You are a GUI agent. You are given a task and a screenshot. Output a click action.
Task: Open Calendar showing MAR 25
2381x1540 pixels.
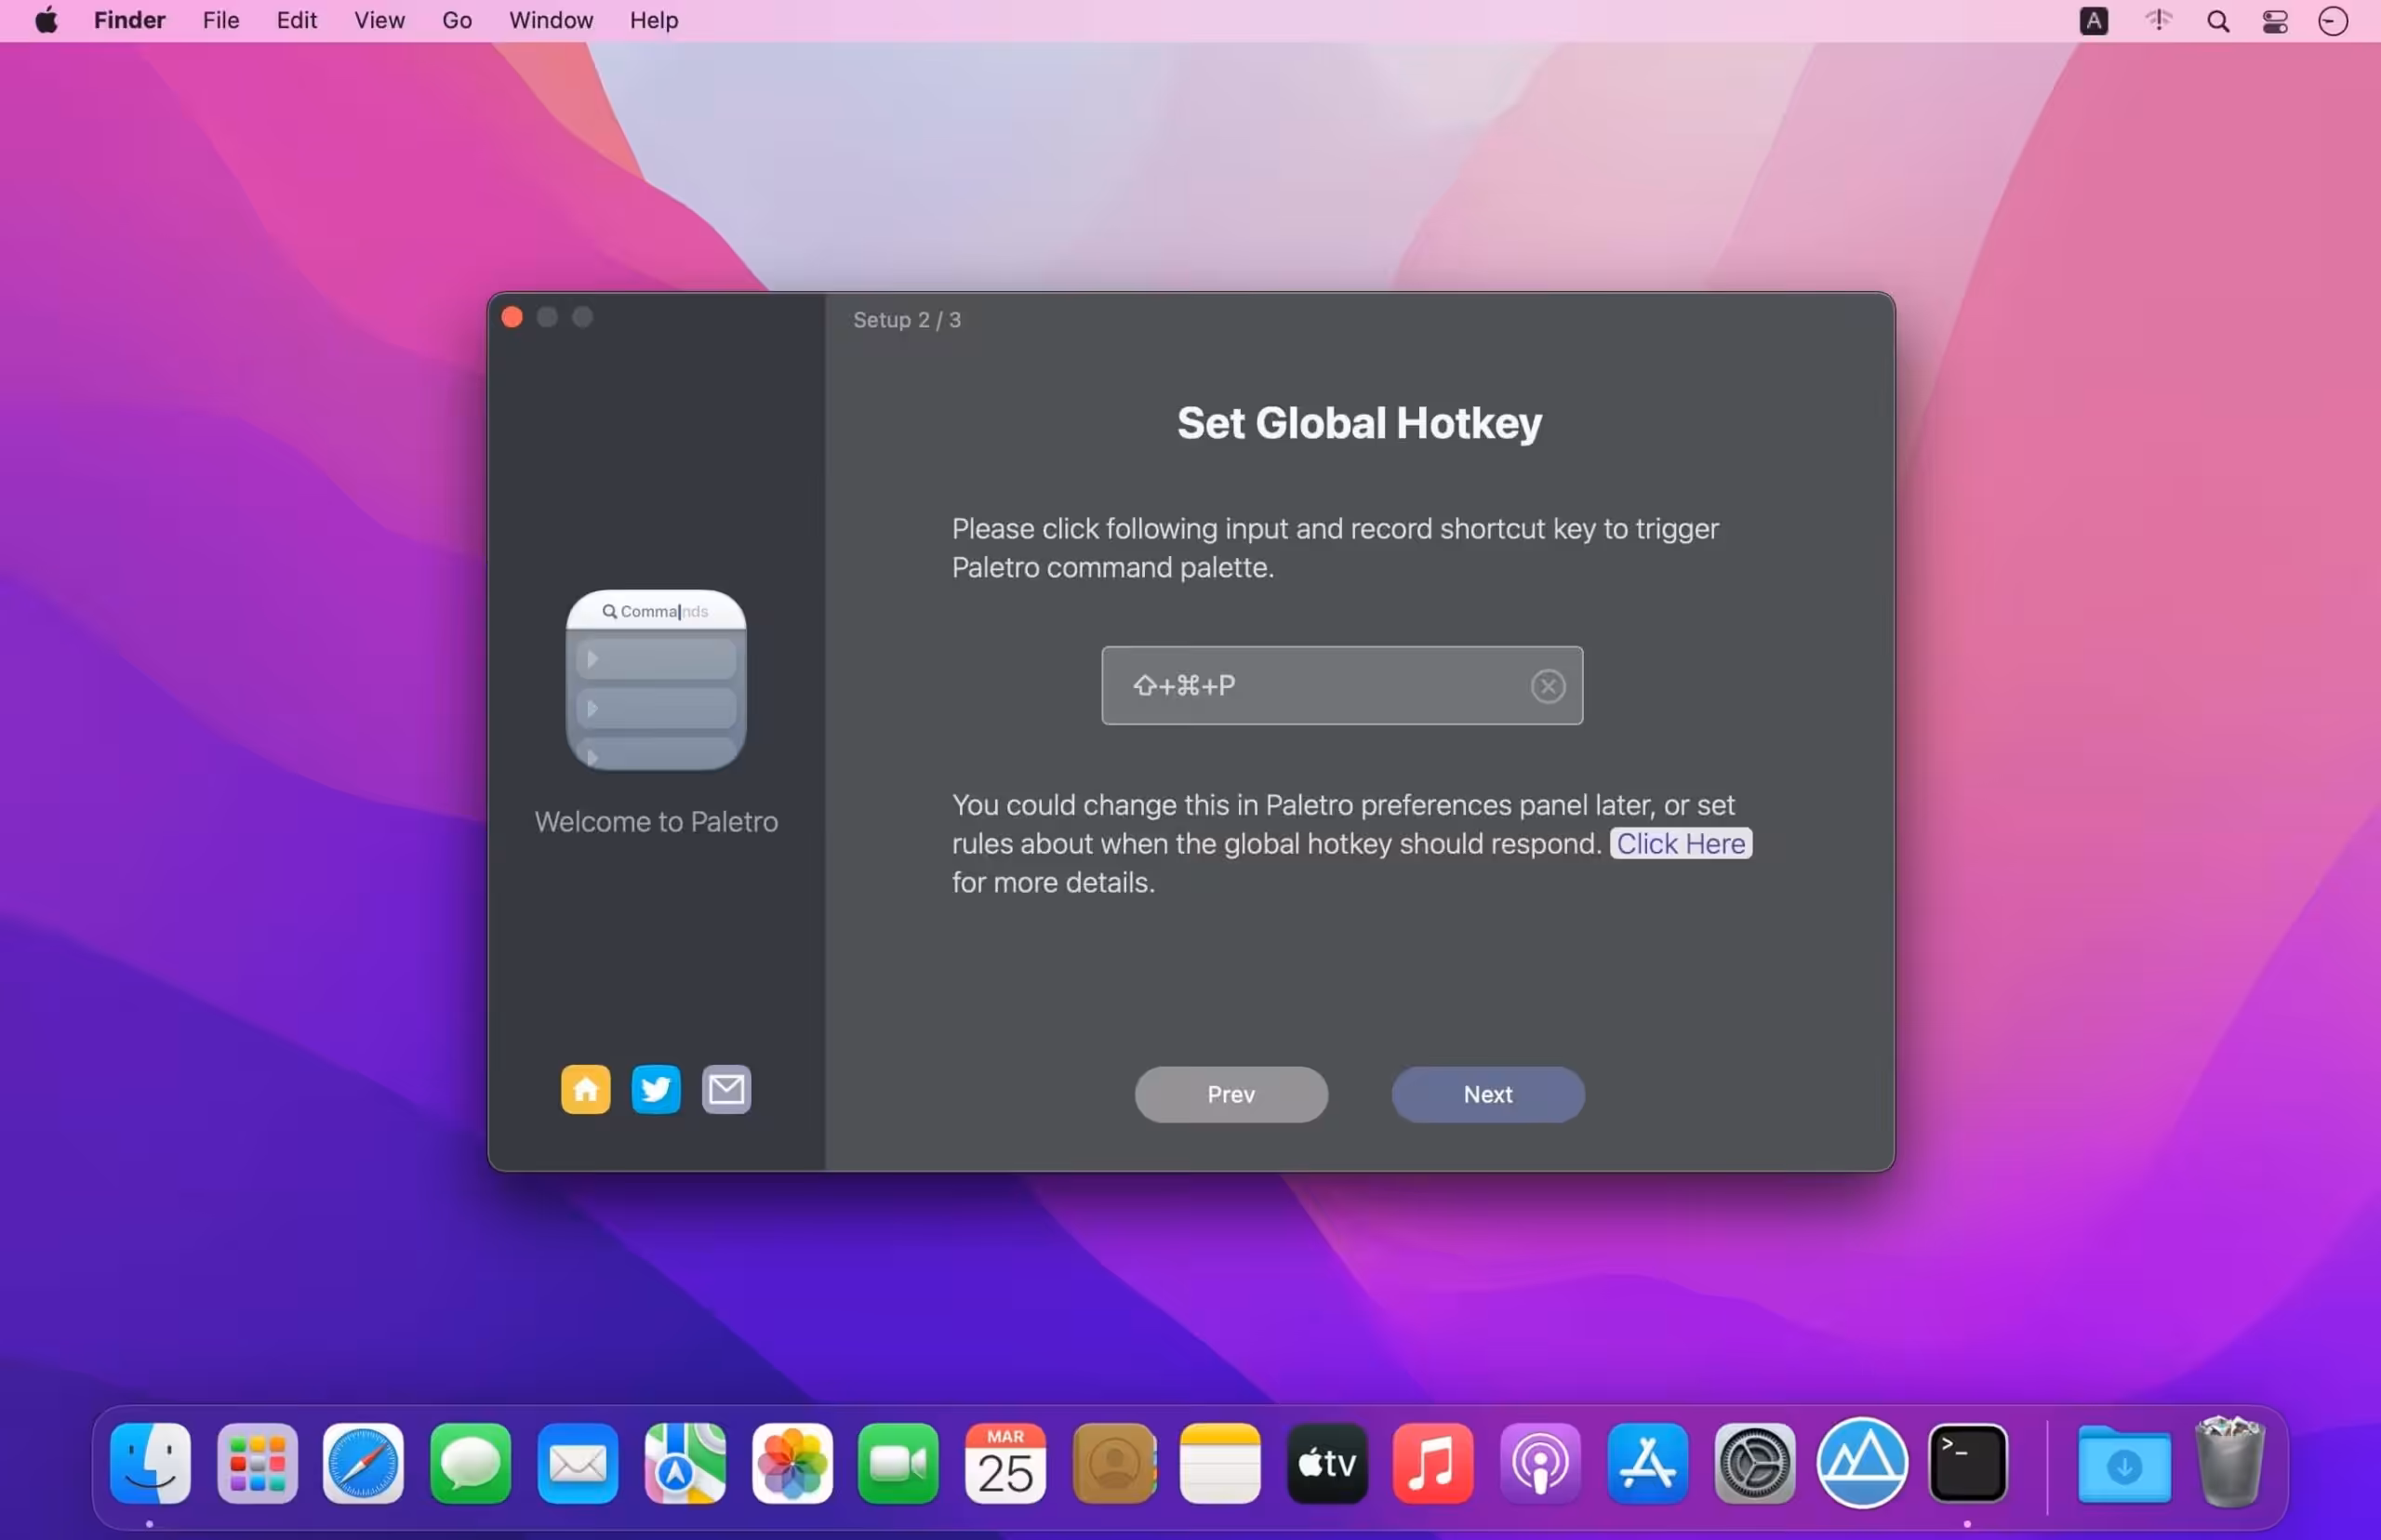tap(1005, 1463)
